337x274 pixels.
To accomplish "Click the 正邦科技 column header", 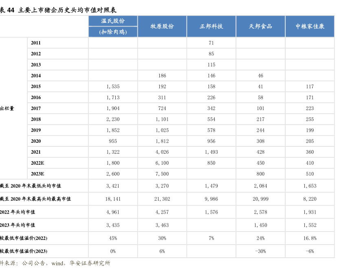I will pyautogui.click(x=211, y=26).
